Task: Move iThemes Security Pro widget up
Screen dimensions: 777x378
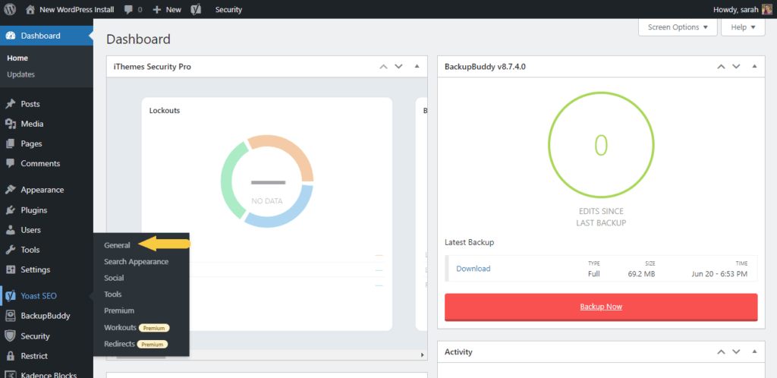Action: (x=383, y=66)
